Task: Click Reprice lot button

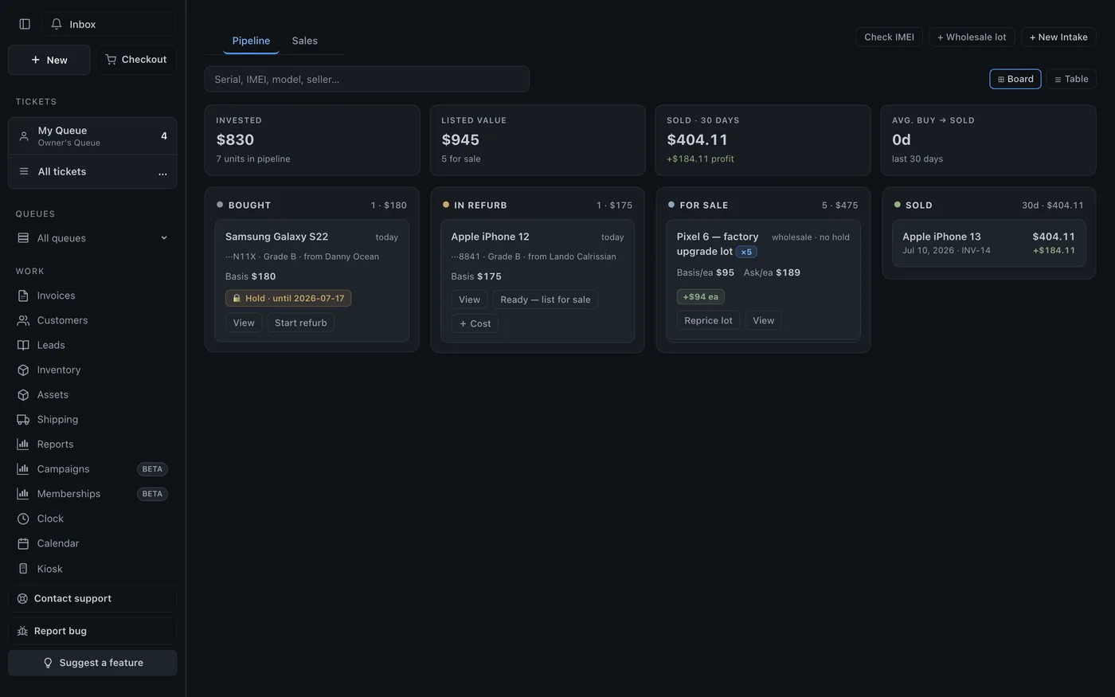Action: [x=708, y=320]
